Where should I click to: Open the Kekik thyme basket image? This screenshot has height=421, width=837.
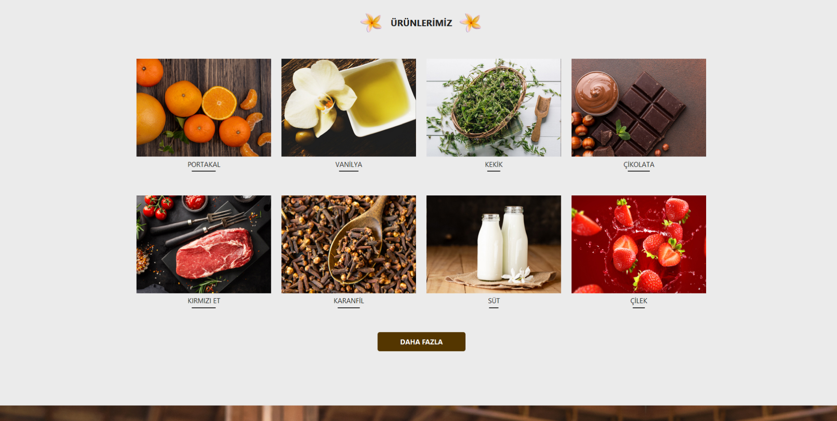[494, 107]
